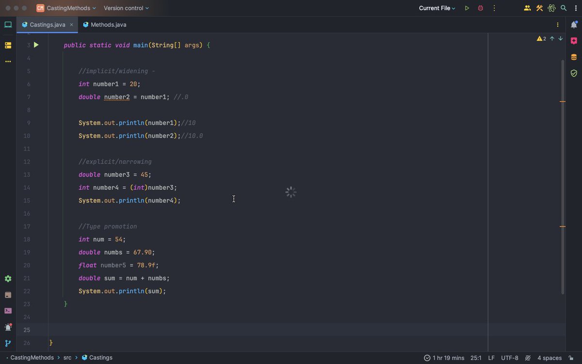This screenshot has height=364, width=582.
Task: Click the editor vertical scrollbar
Action: click(x=563, y=177)
